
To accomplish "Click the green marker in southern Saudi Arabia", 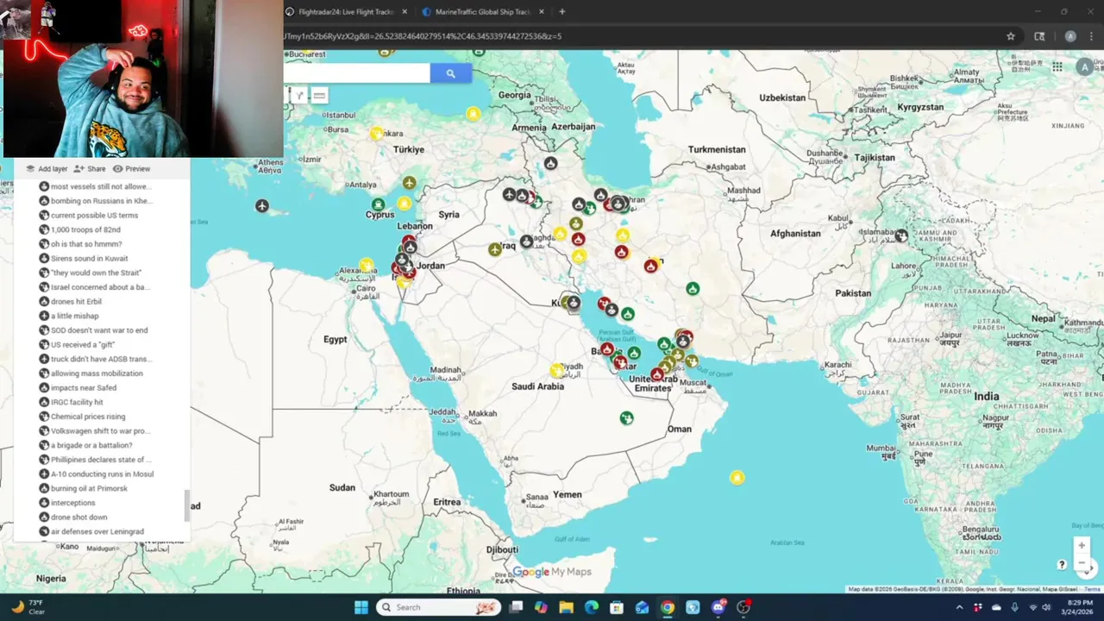I will point(627,418).
